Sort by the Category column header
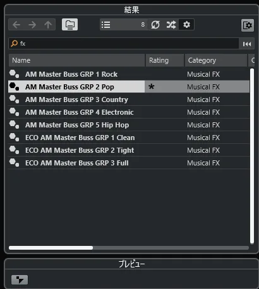 point(216,60)
